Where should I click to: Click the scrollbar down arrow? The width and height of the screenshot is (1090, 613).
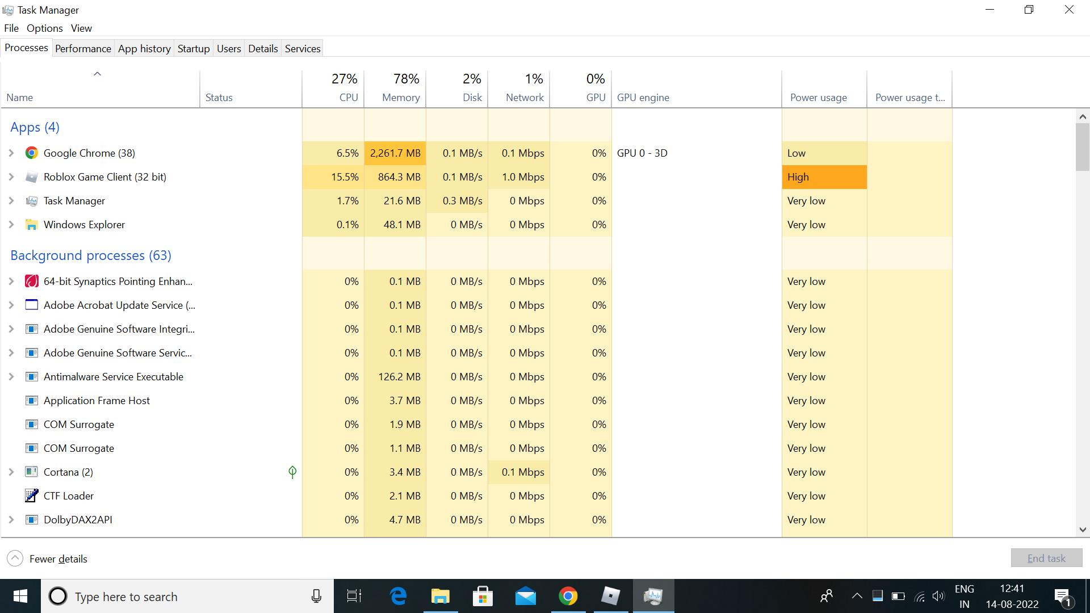point(1083,530)
